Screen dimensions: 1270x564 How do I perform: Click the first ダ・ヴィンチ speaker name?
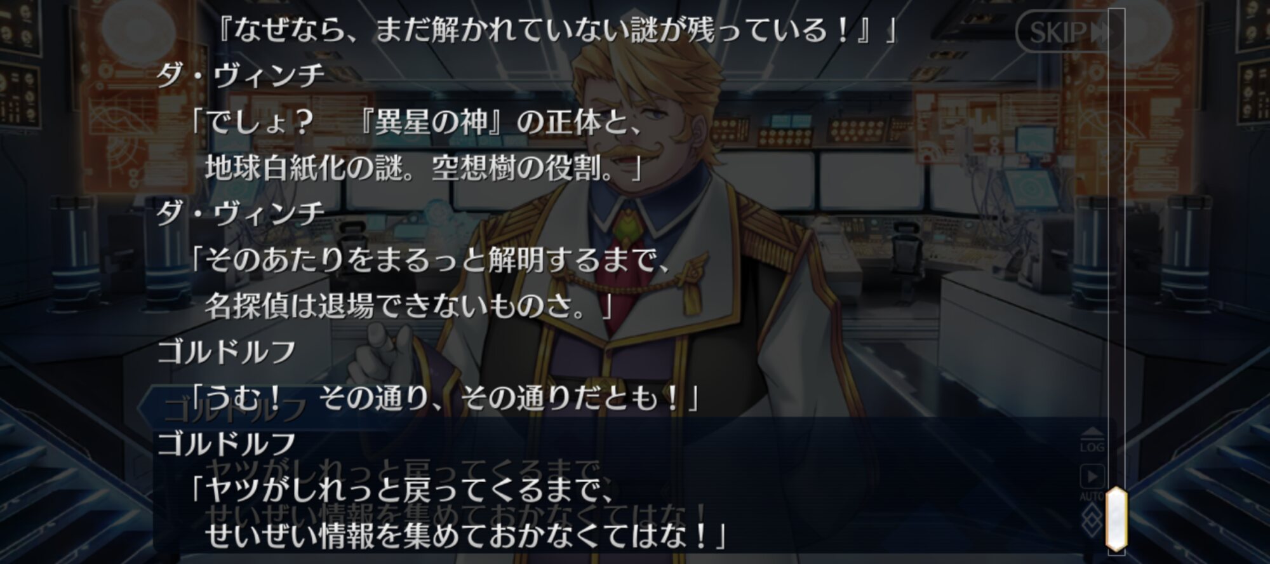241,76
